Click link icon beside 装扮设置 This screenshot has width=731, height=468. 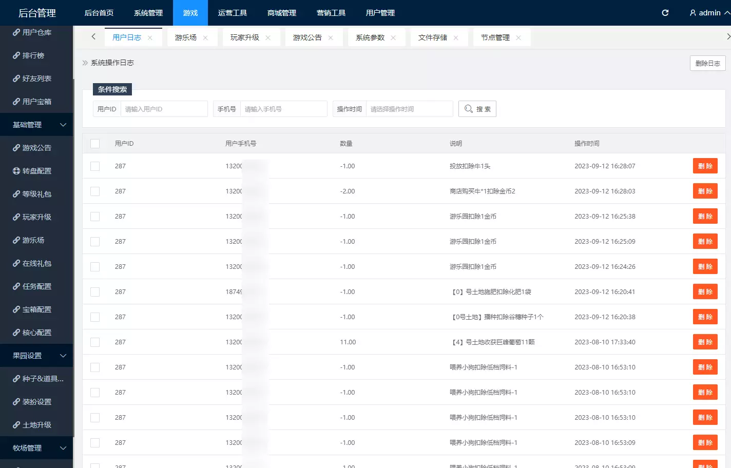tap(16, 402)
